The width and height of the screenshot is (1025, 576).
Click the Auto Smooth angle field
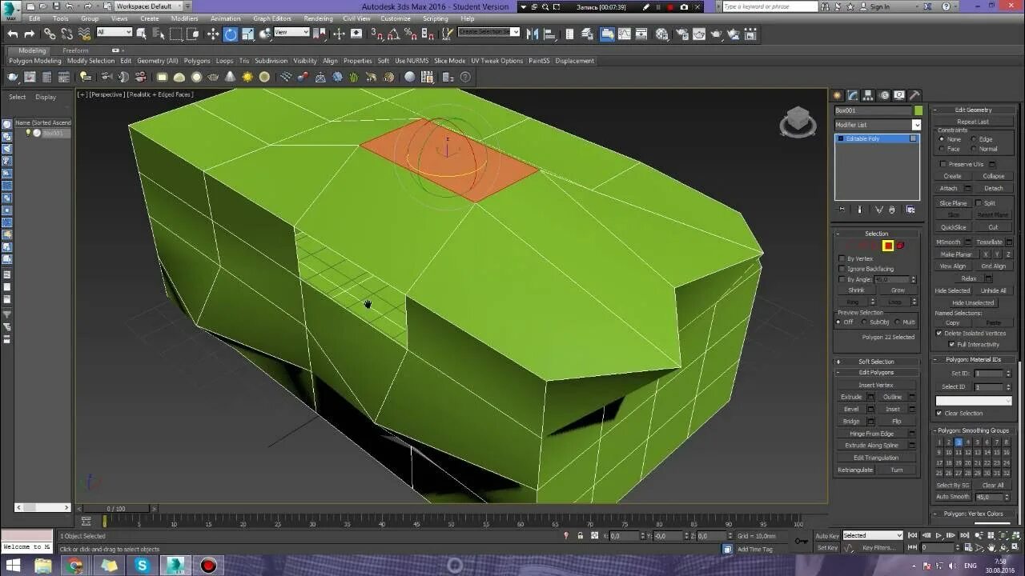(989, 497)
